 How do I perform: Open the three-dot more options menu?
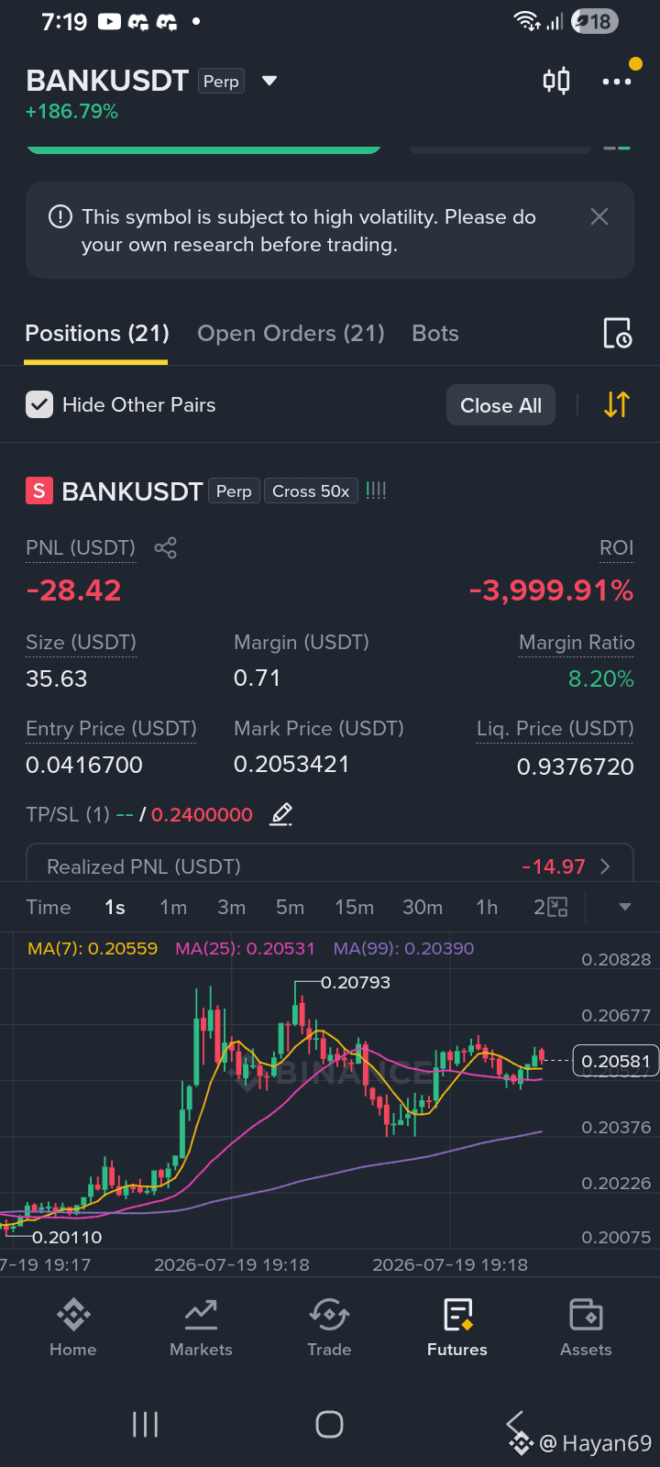click(616, 82)
